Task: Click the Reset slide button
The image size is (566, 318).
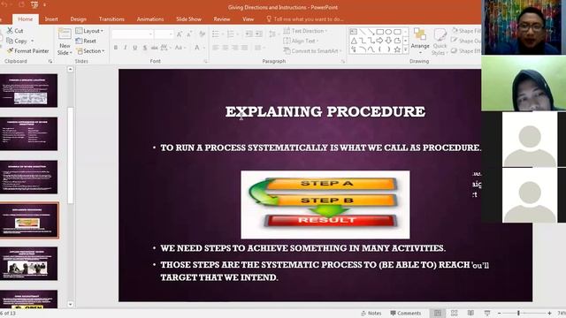Action: tap(86, 42)
